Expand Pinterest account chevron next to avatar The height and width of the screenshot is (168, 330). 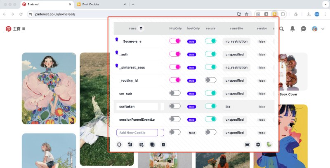pyautogui.click(x=323, y=29)
